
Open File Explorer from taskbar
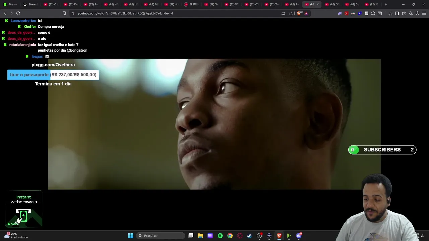(200, 236)
